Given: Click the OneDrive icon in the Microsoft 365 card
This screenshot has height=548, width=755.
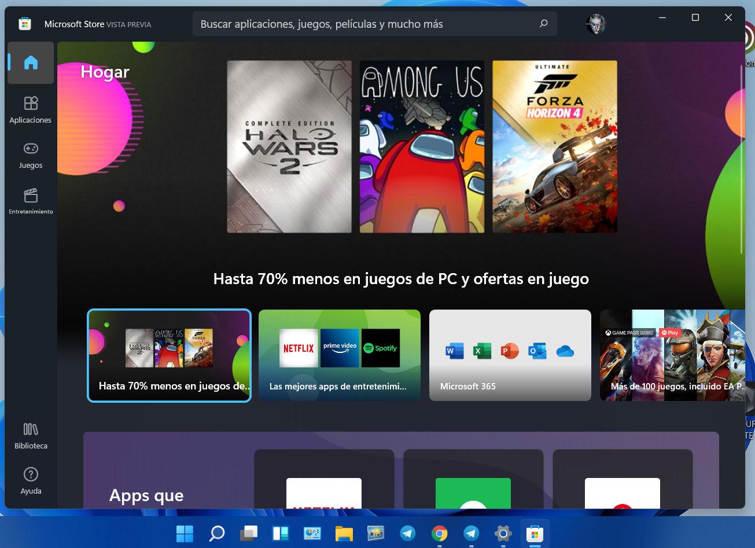Looking at the screenshot, I should [565, 351].
